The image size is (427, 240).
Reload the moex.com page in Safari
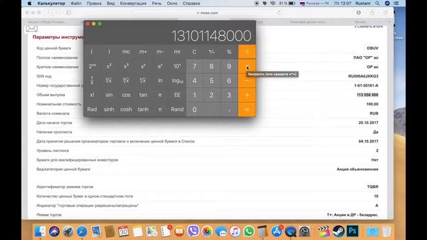tap(279, 13)
